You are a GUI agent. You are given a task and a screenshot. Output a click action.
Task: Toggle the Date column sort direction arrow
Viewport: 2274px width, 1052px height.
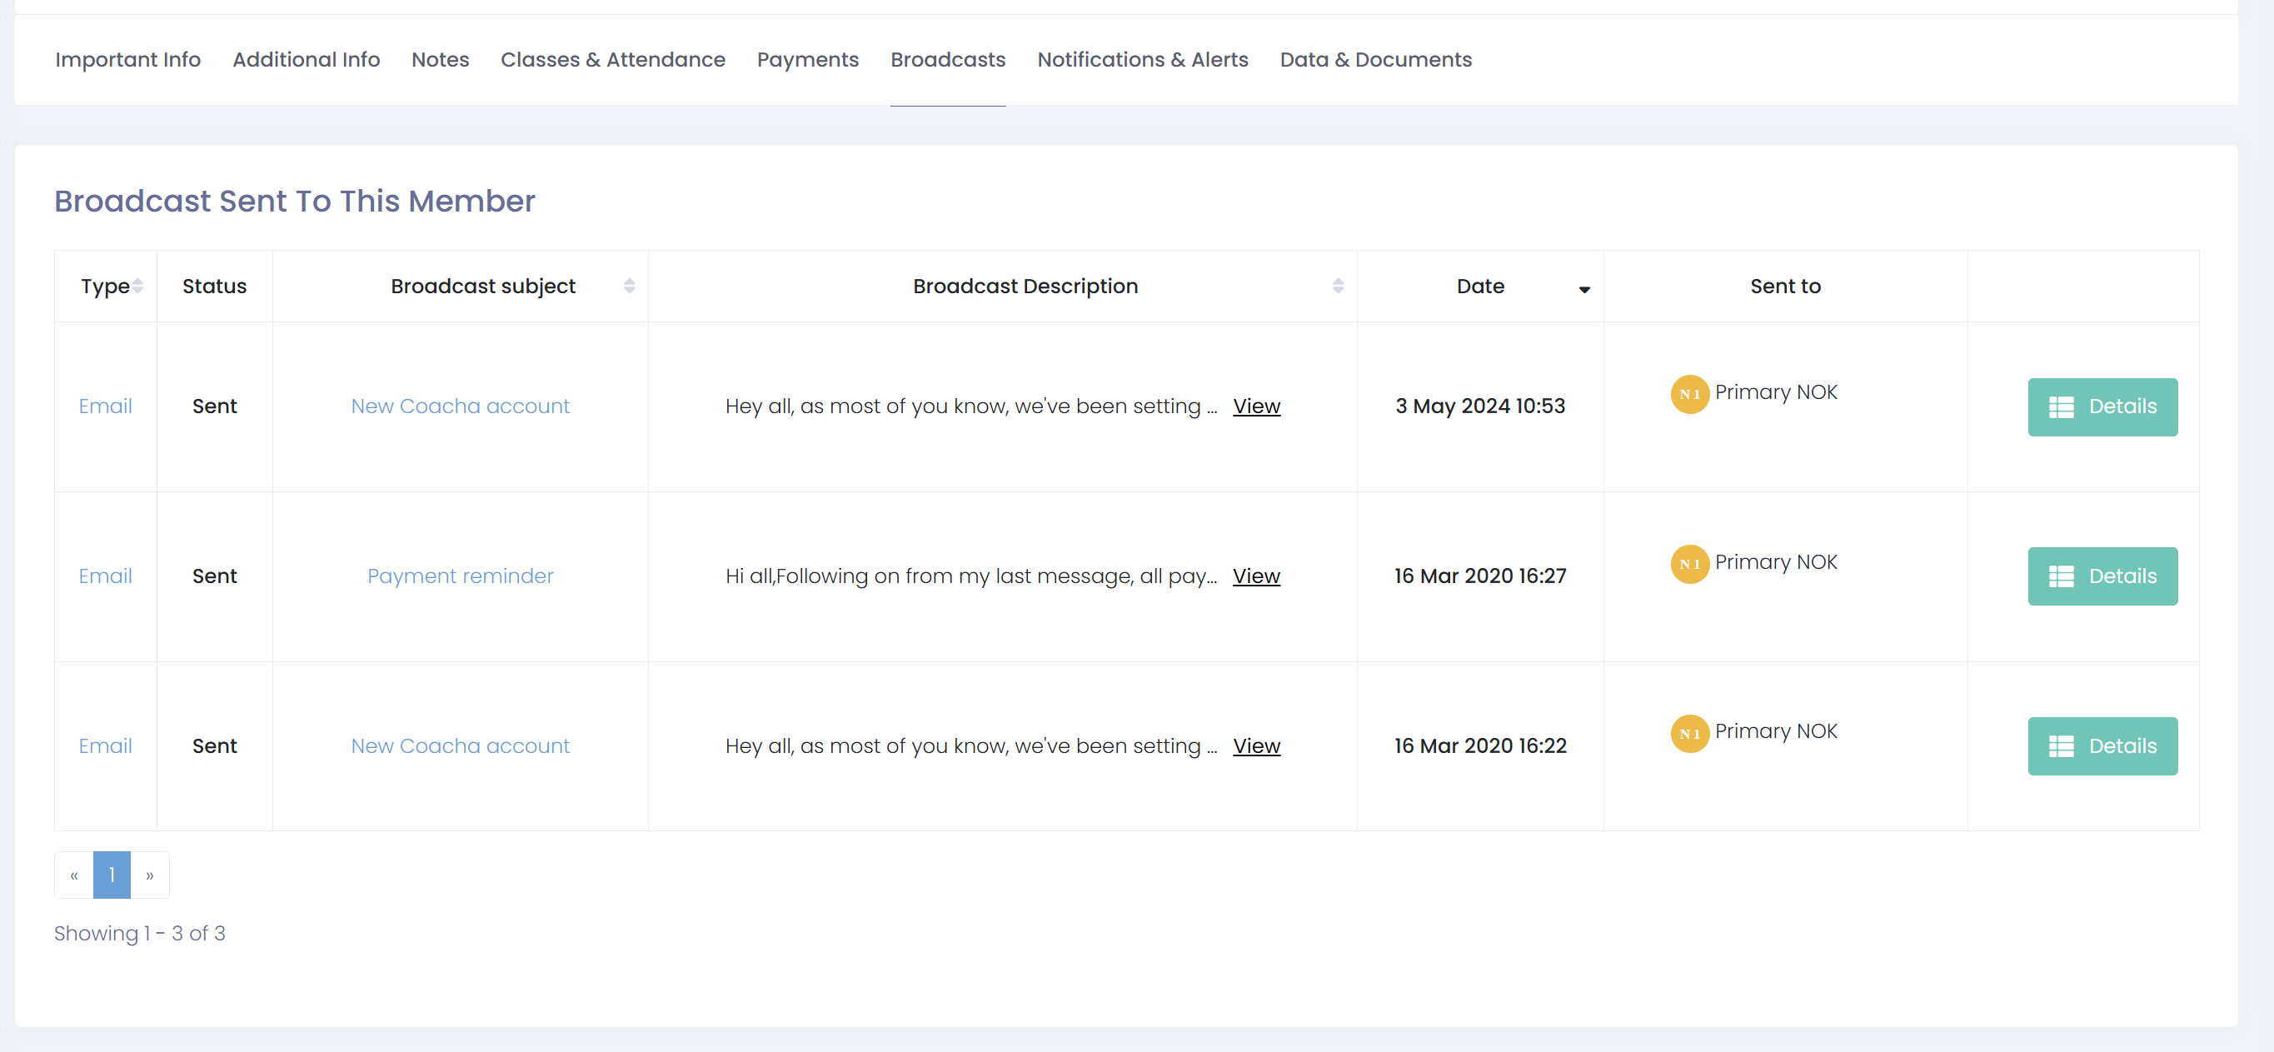pyautogui.click(x=1583, y=290)
